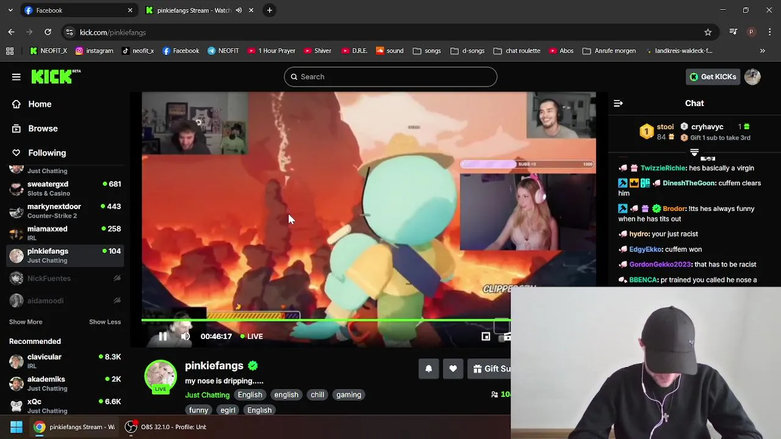This screenshot has height=439, width=781.
Task: Open the 1 Hour Prayer bookmark
Action: click(271, 51)
